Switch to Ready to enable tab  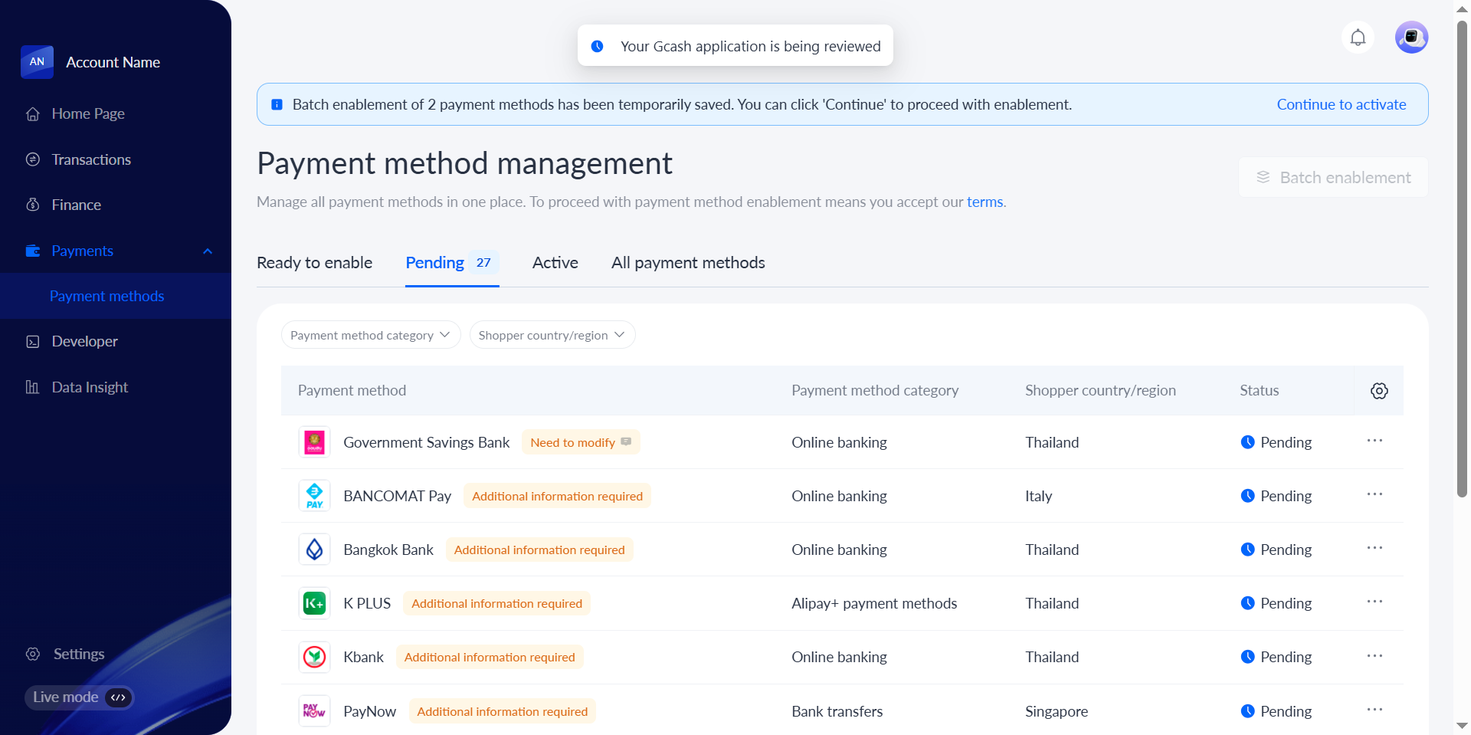pos(314,263)
